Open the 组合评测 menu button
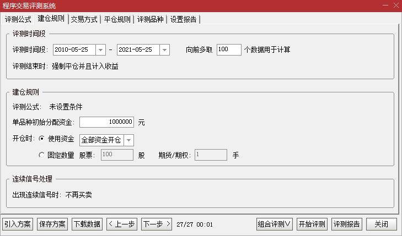402x236 pixels. pyautogui.click(x=274, y=224)
